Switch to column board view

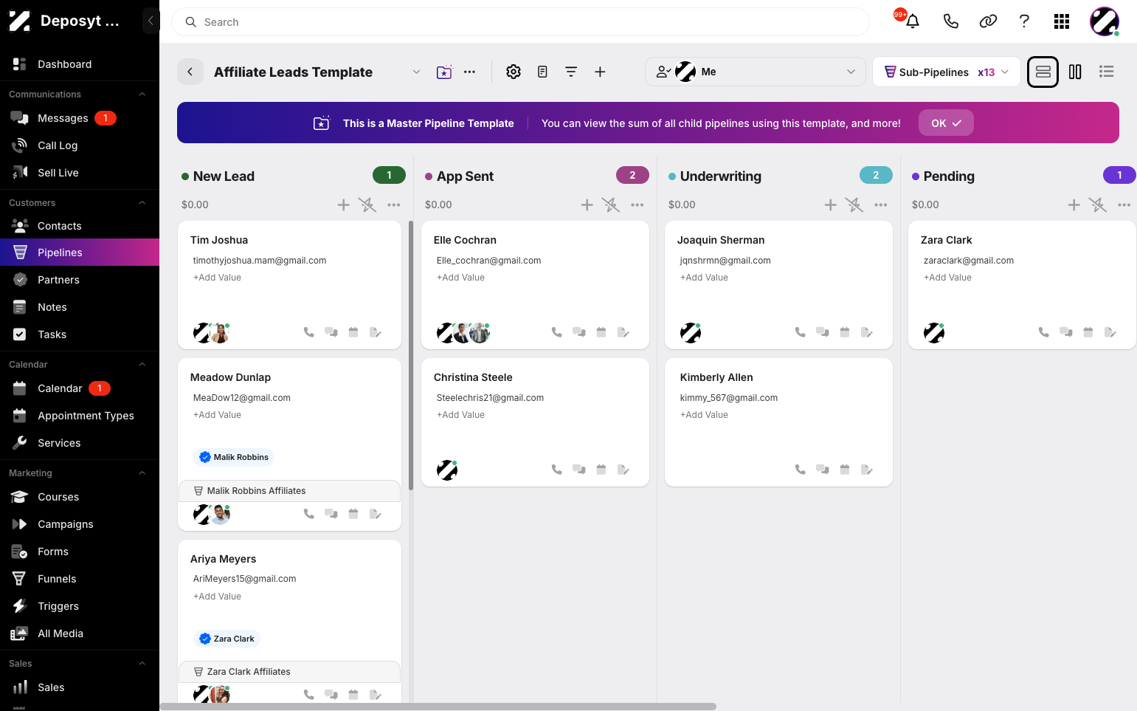click(1075, 72)
